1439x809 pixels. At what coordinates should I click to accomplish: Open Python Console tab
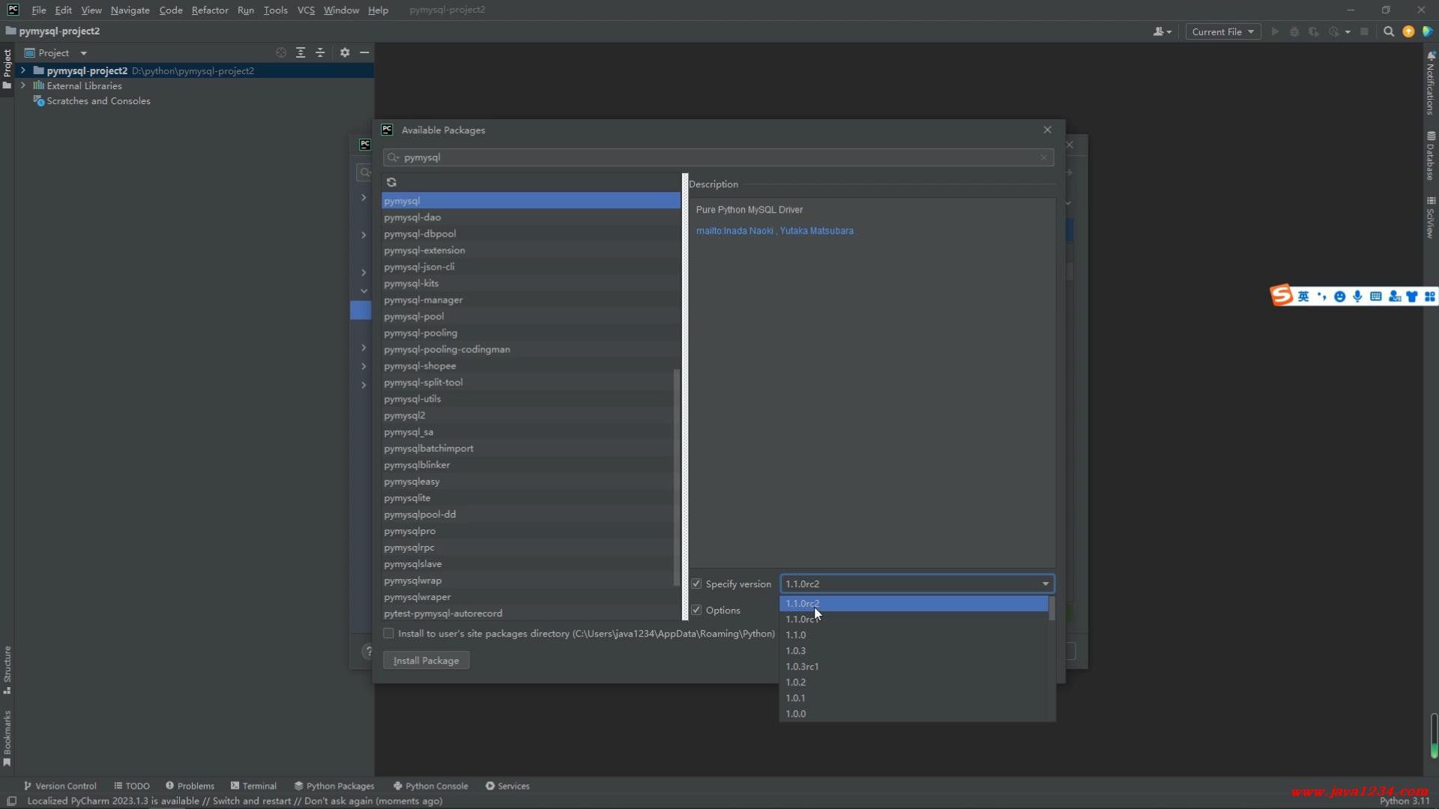tap(430, 786)
